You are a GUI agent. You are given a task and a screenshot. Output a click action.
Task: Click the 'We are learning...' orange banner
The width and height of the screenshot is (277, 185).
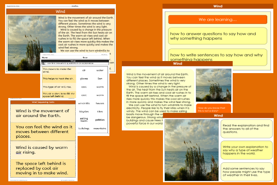[x=217, y=19]
